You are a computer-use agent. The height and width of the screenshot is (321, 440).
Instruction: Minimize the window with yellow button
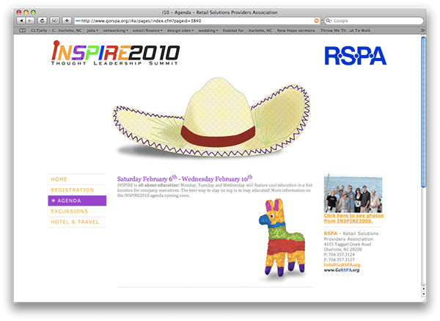(26, 12)
